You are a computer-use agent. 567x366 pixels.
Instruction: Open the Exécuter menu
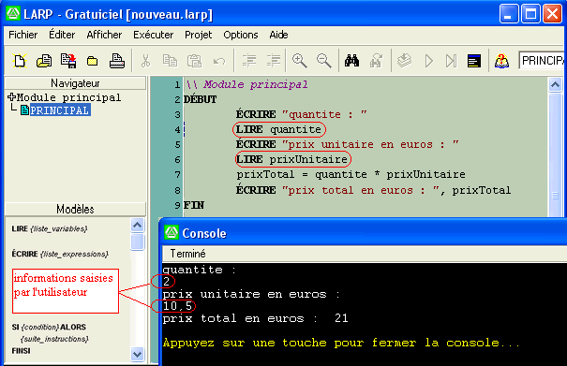154,35
